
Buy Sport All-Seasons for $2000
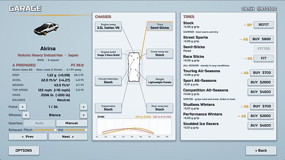click(x=260, y=82)
